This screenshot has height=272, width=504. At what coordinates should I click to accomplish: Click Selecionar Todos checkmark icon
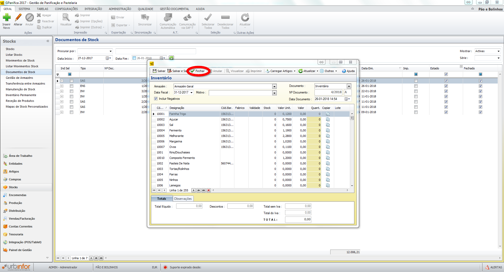point(208,18)
